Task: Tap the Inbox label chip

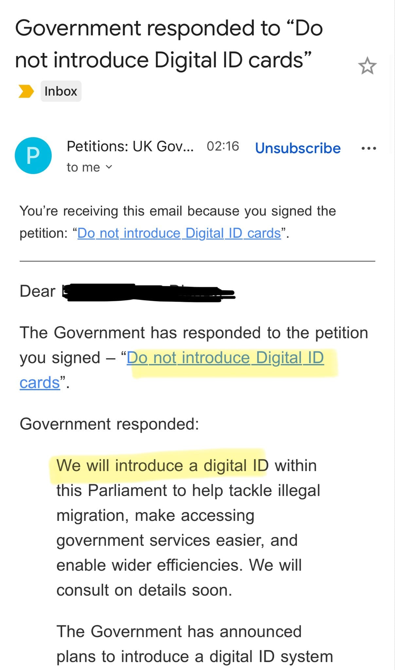Action: [x=61, y=91]
